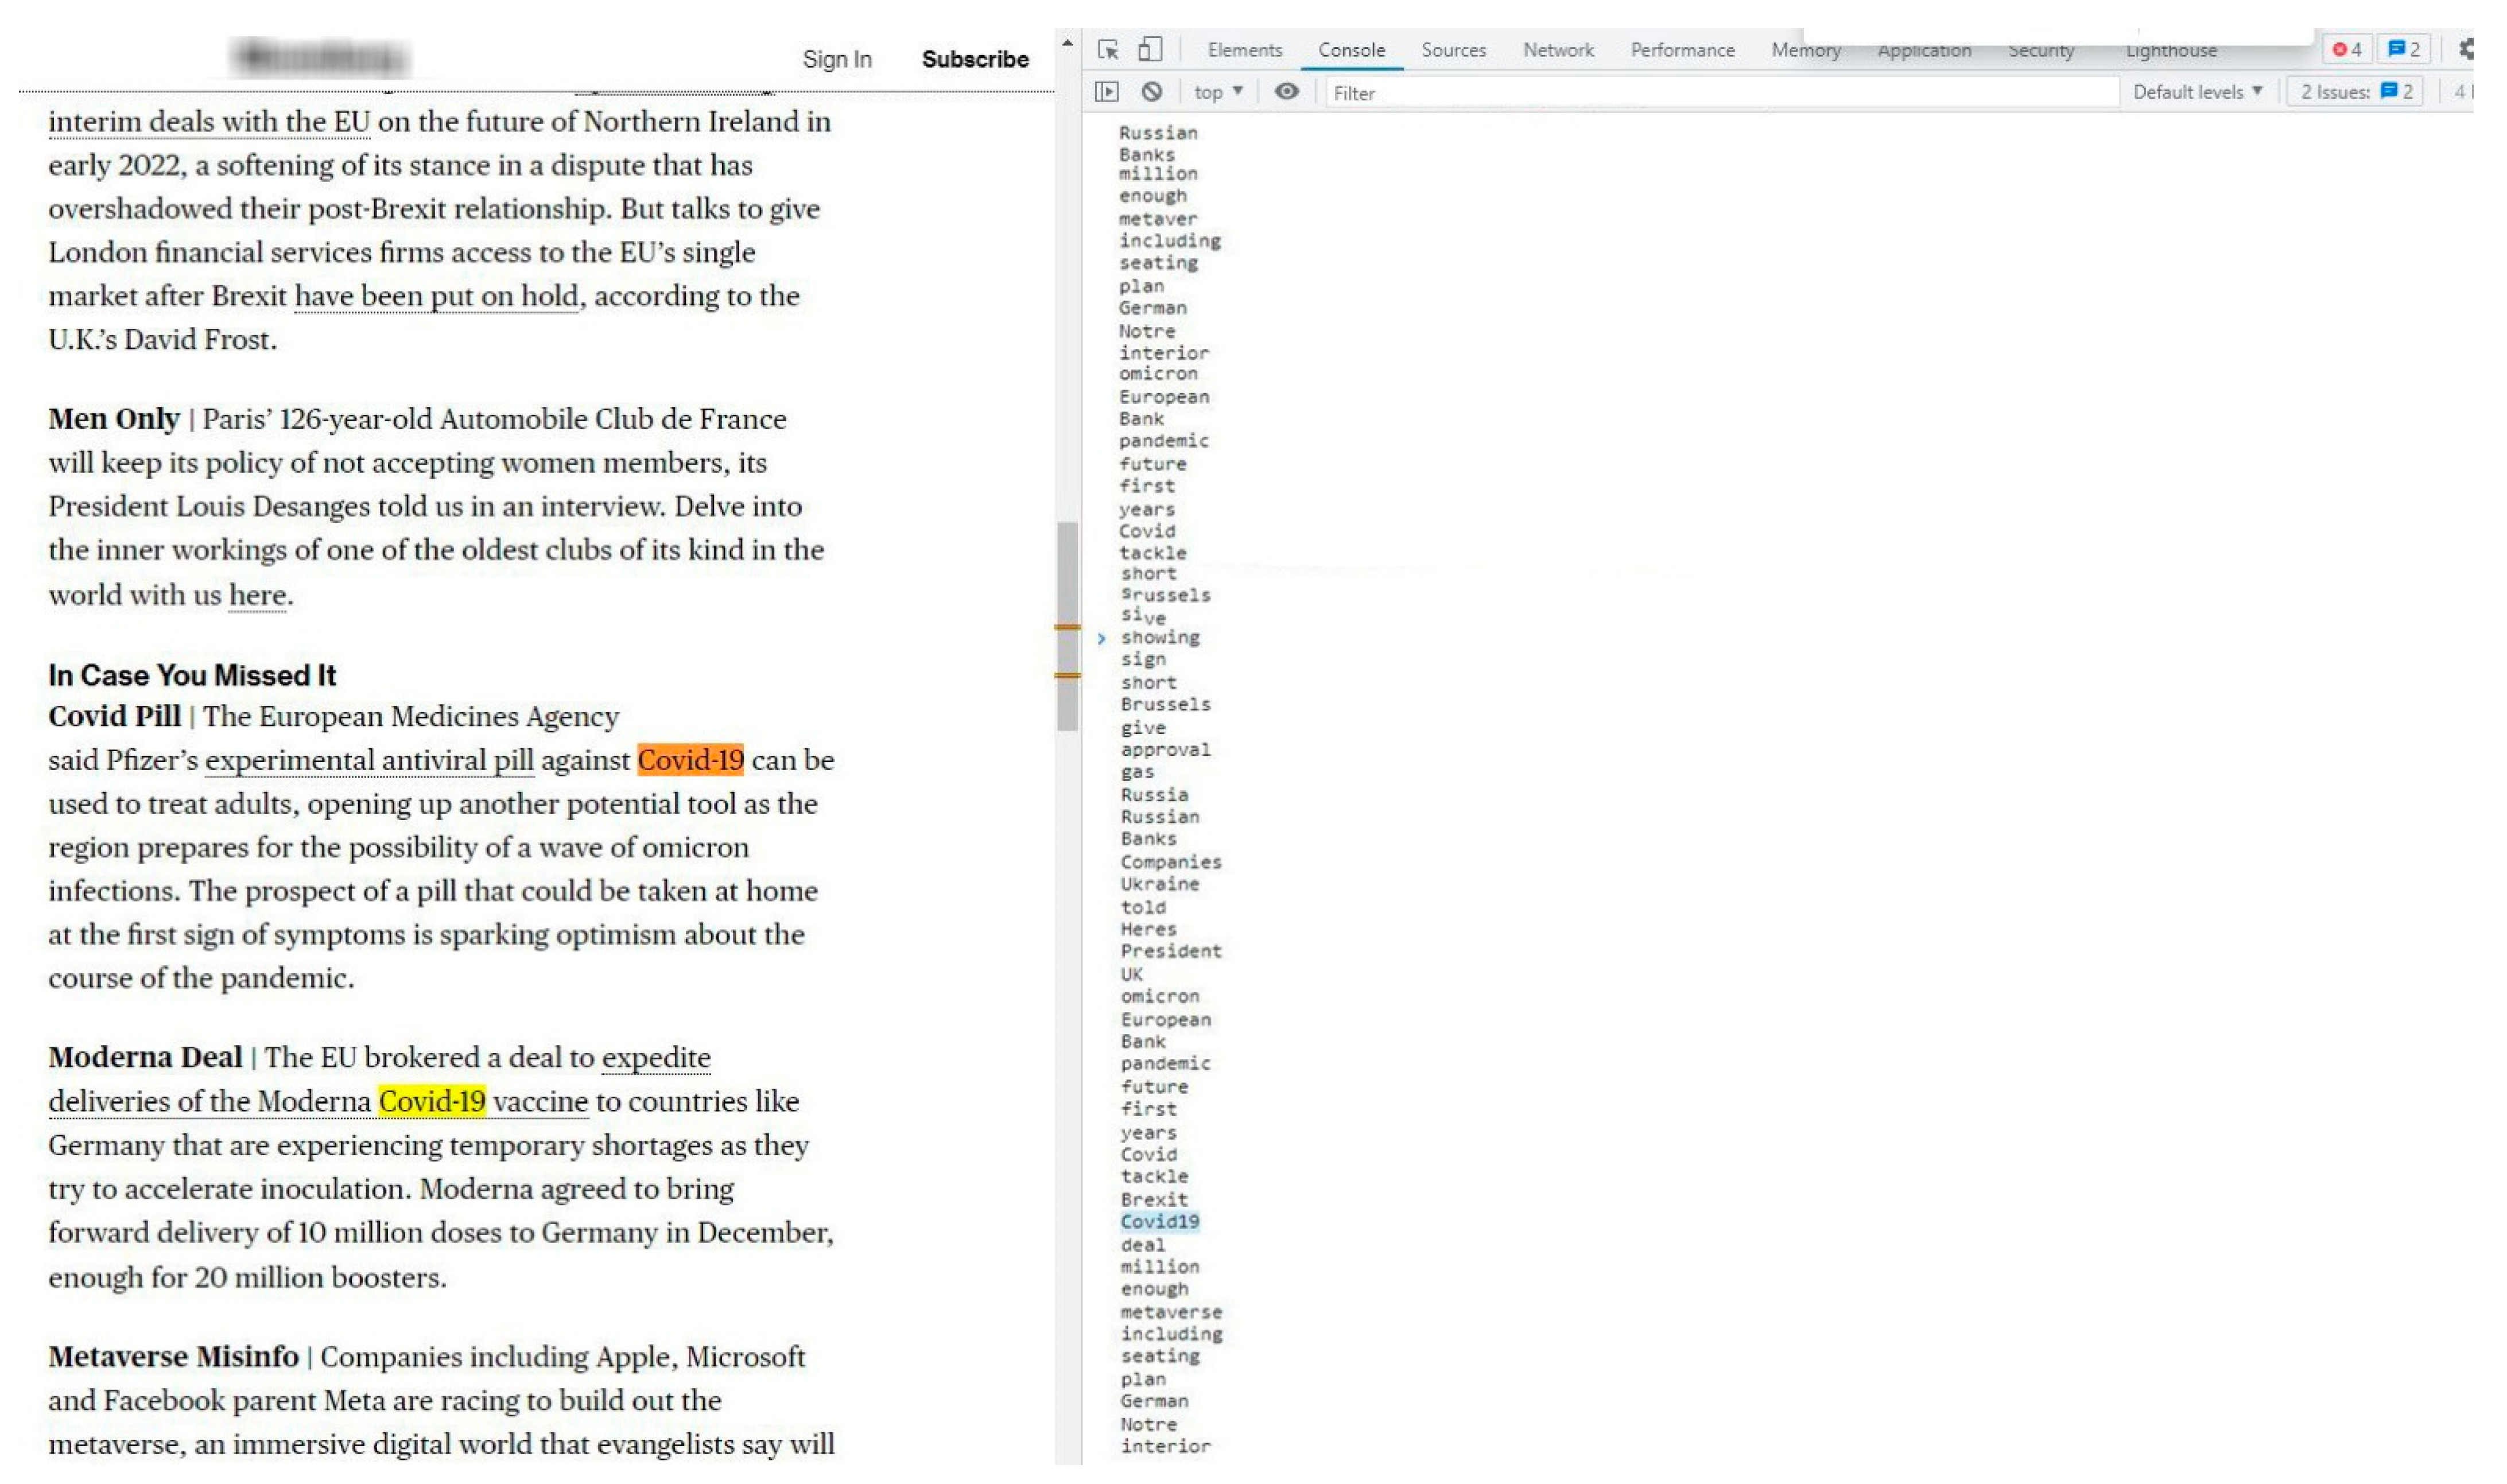The width and height of the screenshot is (2507, 1484).
Task: Expand the Default levels dropdown
Action: pyautogui.click(x=2197, y=92)
